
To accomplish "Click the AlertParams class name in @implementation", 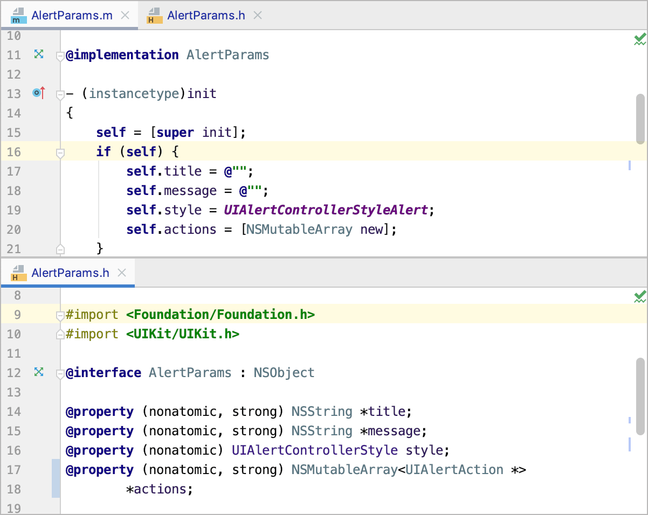I will tap(228, 55).
